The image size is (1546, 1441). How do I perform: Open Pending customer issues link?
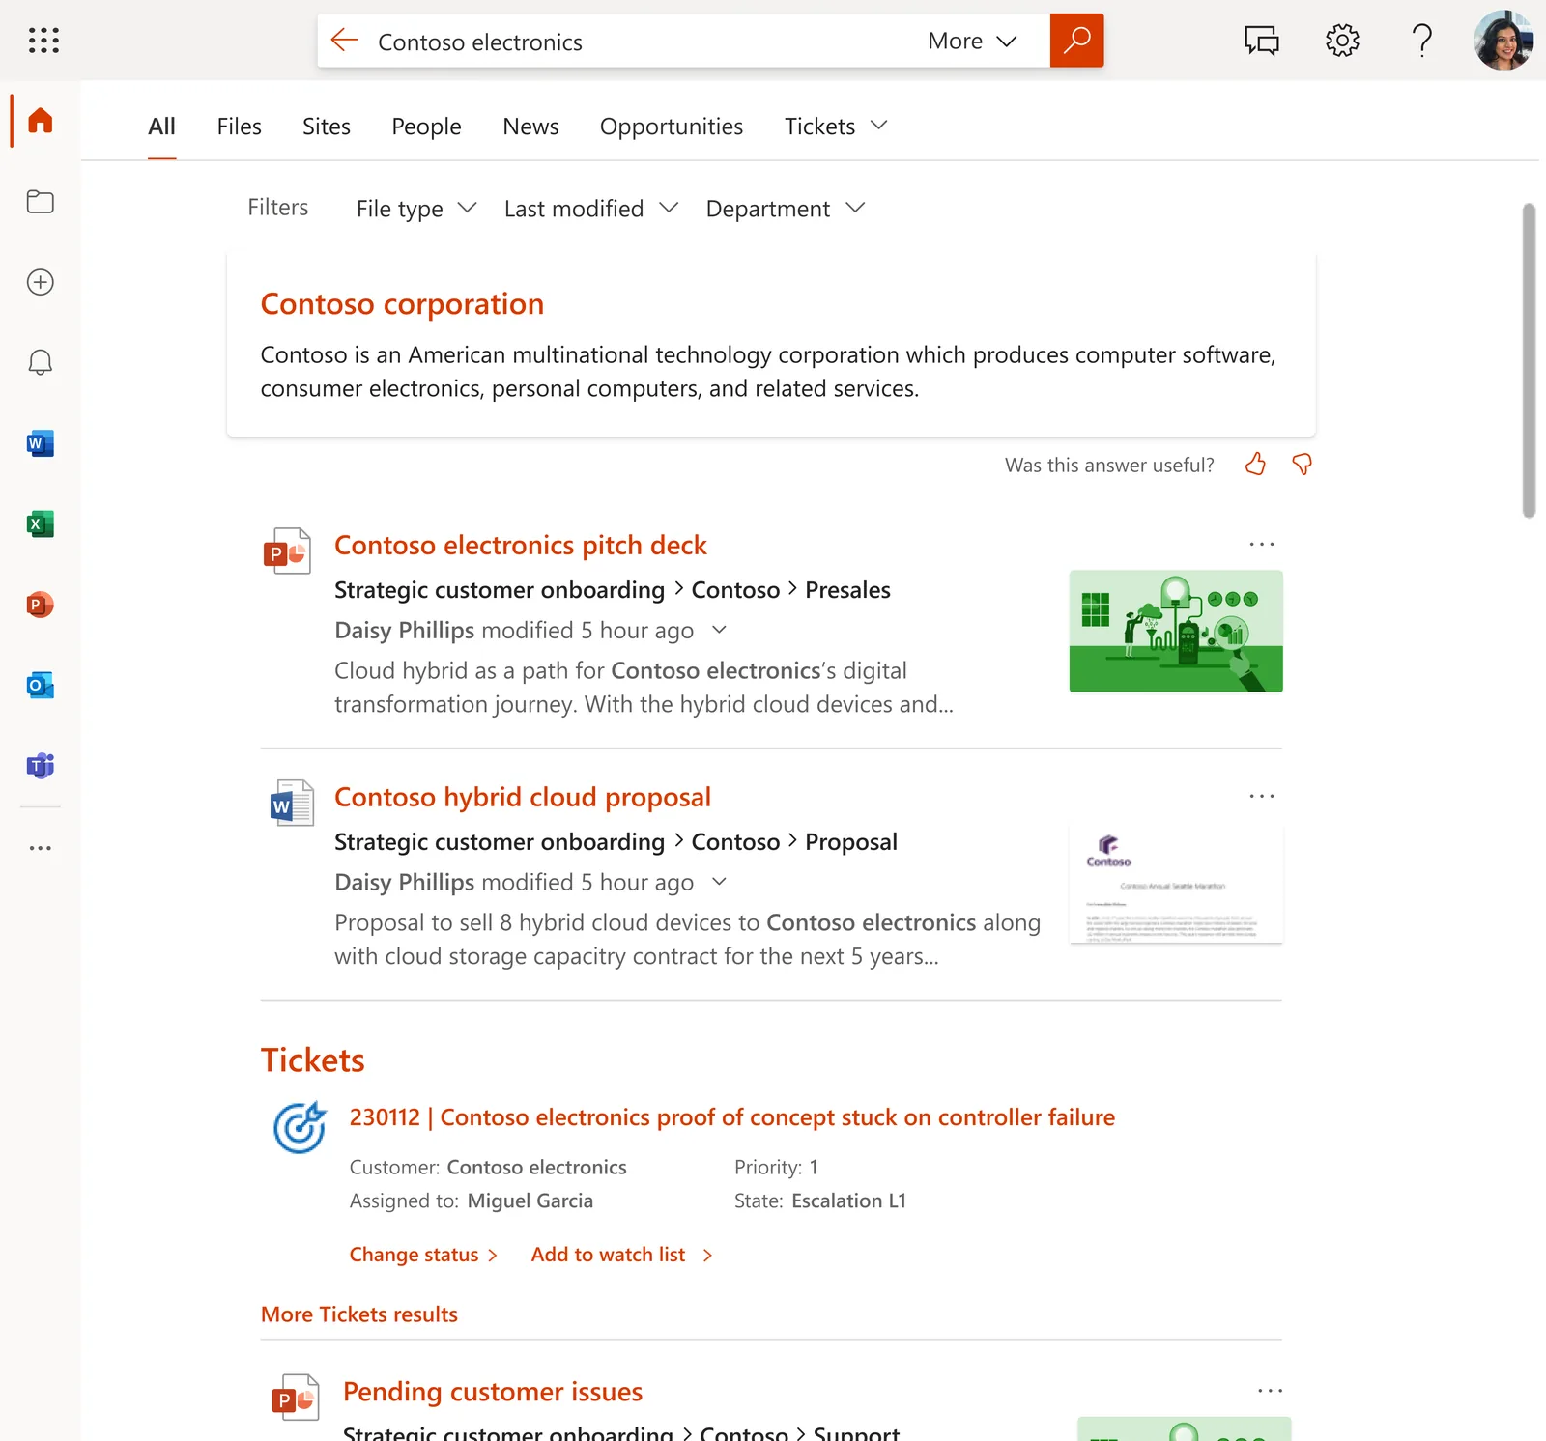pyautogui.click(x=493, y=1392)
